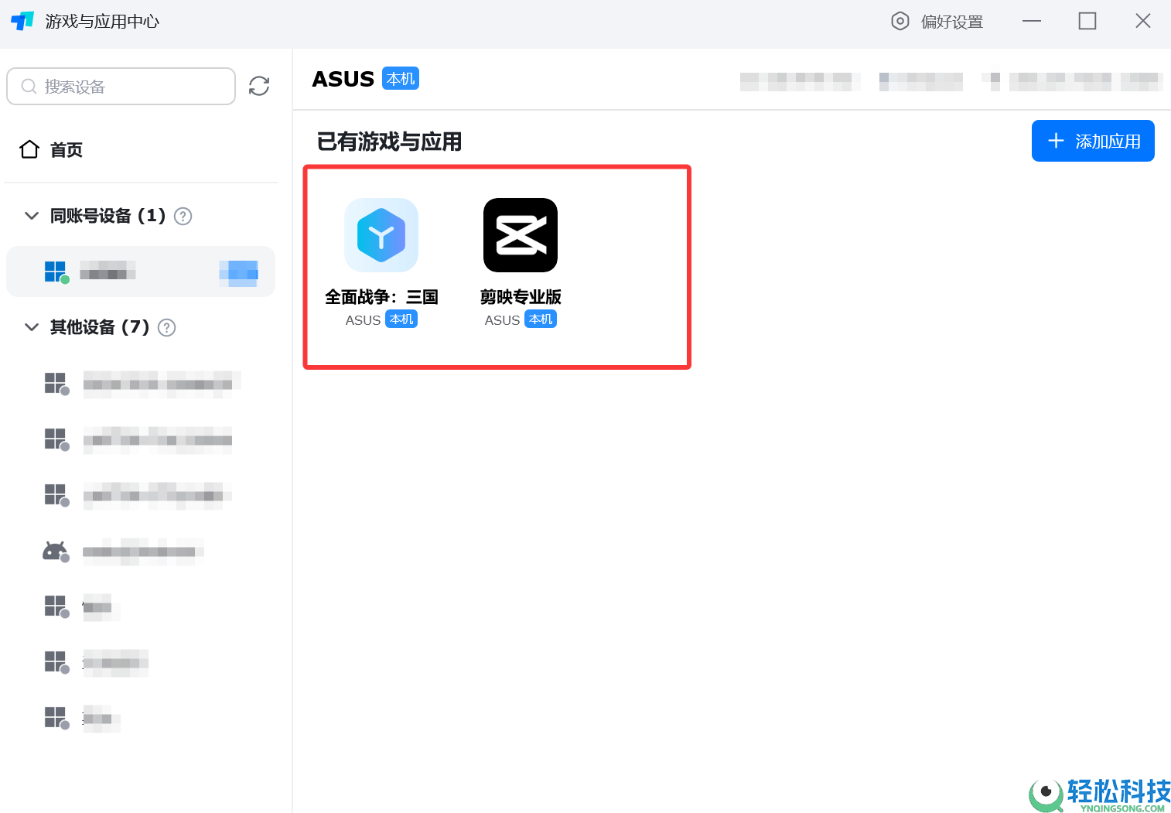Open the 偏好设置 preferences gear icon
The height and width of the screenshot is (813, 1171).
click(900, 21)
